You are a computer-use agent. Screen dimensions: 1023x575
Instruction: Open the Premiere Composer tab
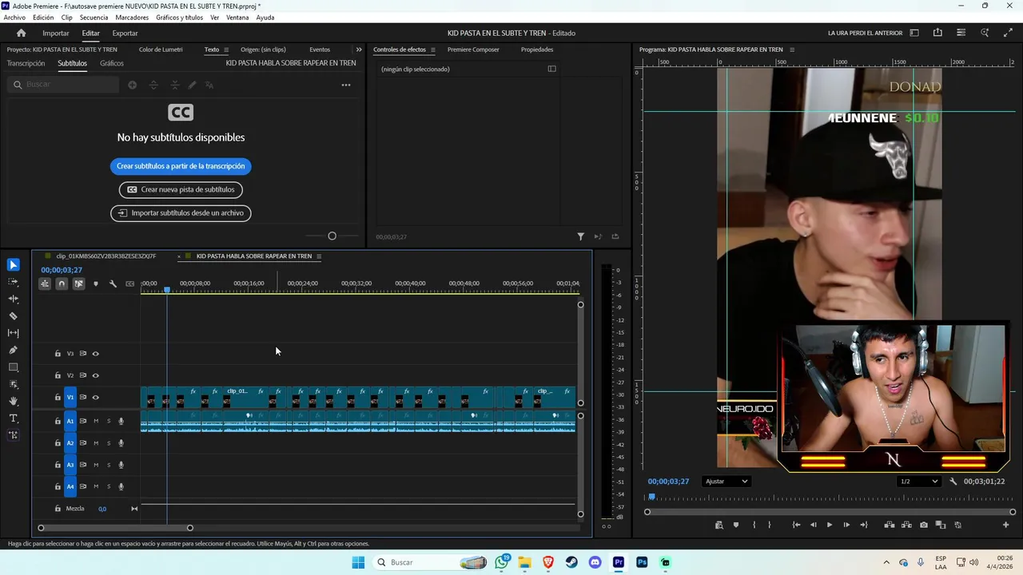tap(473, 50)
